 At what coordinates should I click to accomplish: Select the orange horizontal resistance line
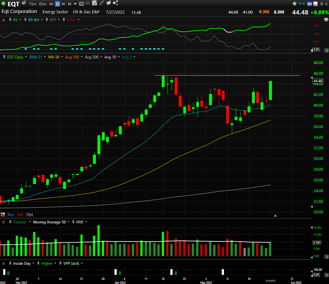tap(227, 75)
